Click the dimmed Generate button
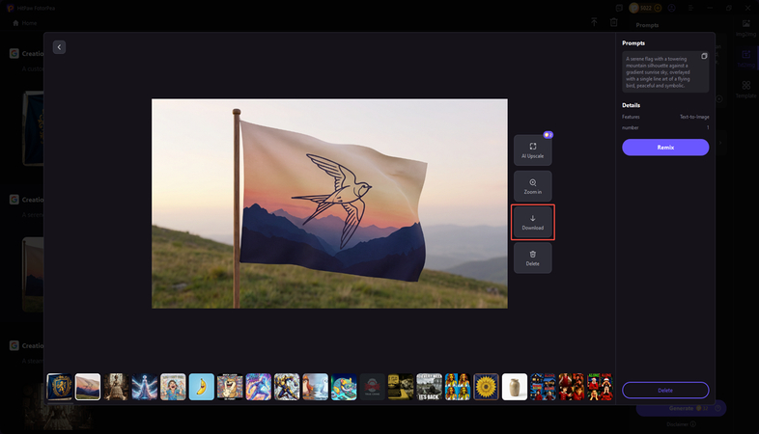 [x=681, y=408]
